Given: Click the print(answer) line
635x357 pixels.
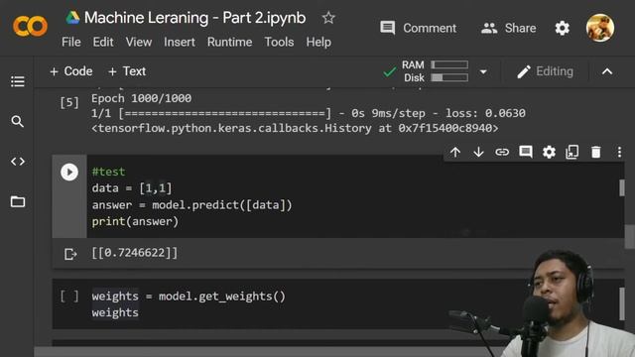Looking at the screenshot, I should pos(135,222).
